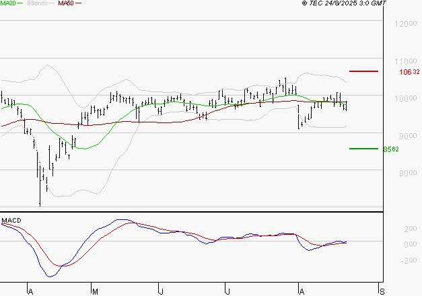
Task: Click the green support line at 8562
Action: [x=363, y=149]
